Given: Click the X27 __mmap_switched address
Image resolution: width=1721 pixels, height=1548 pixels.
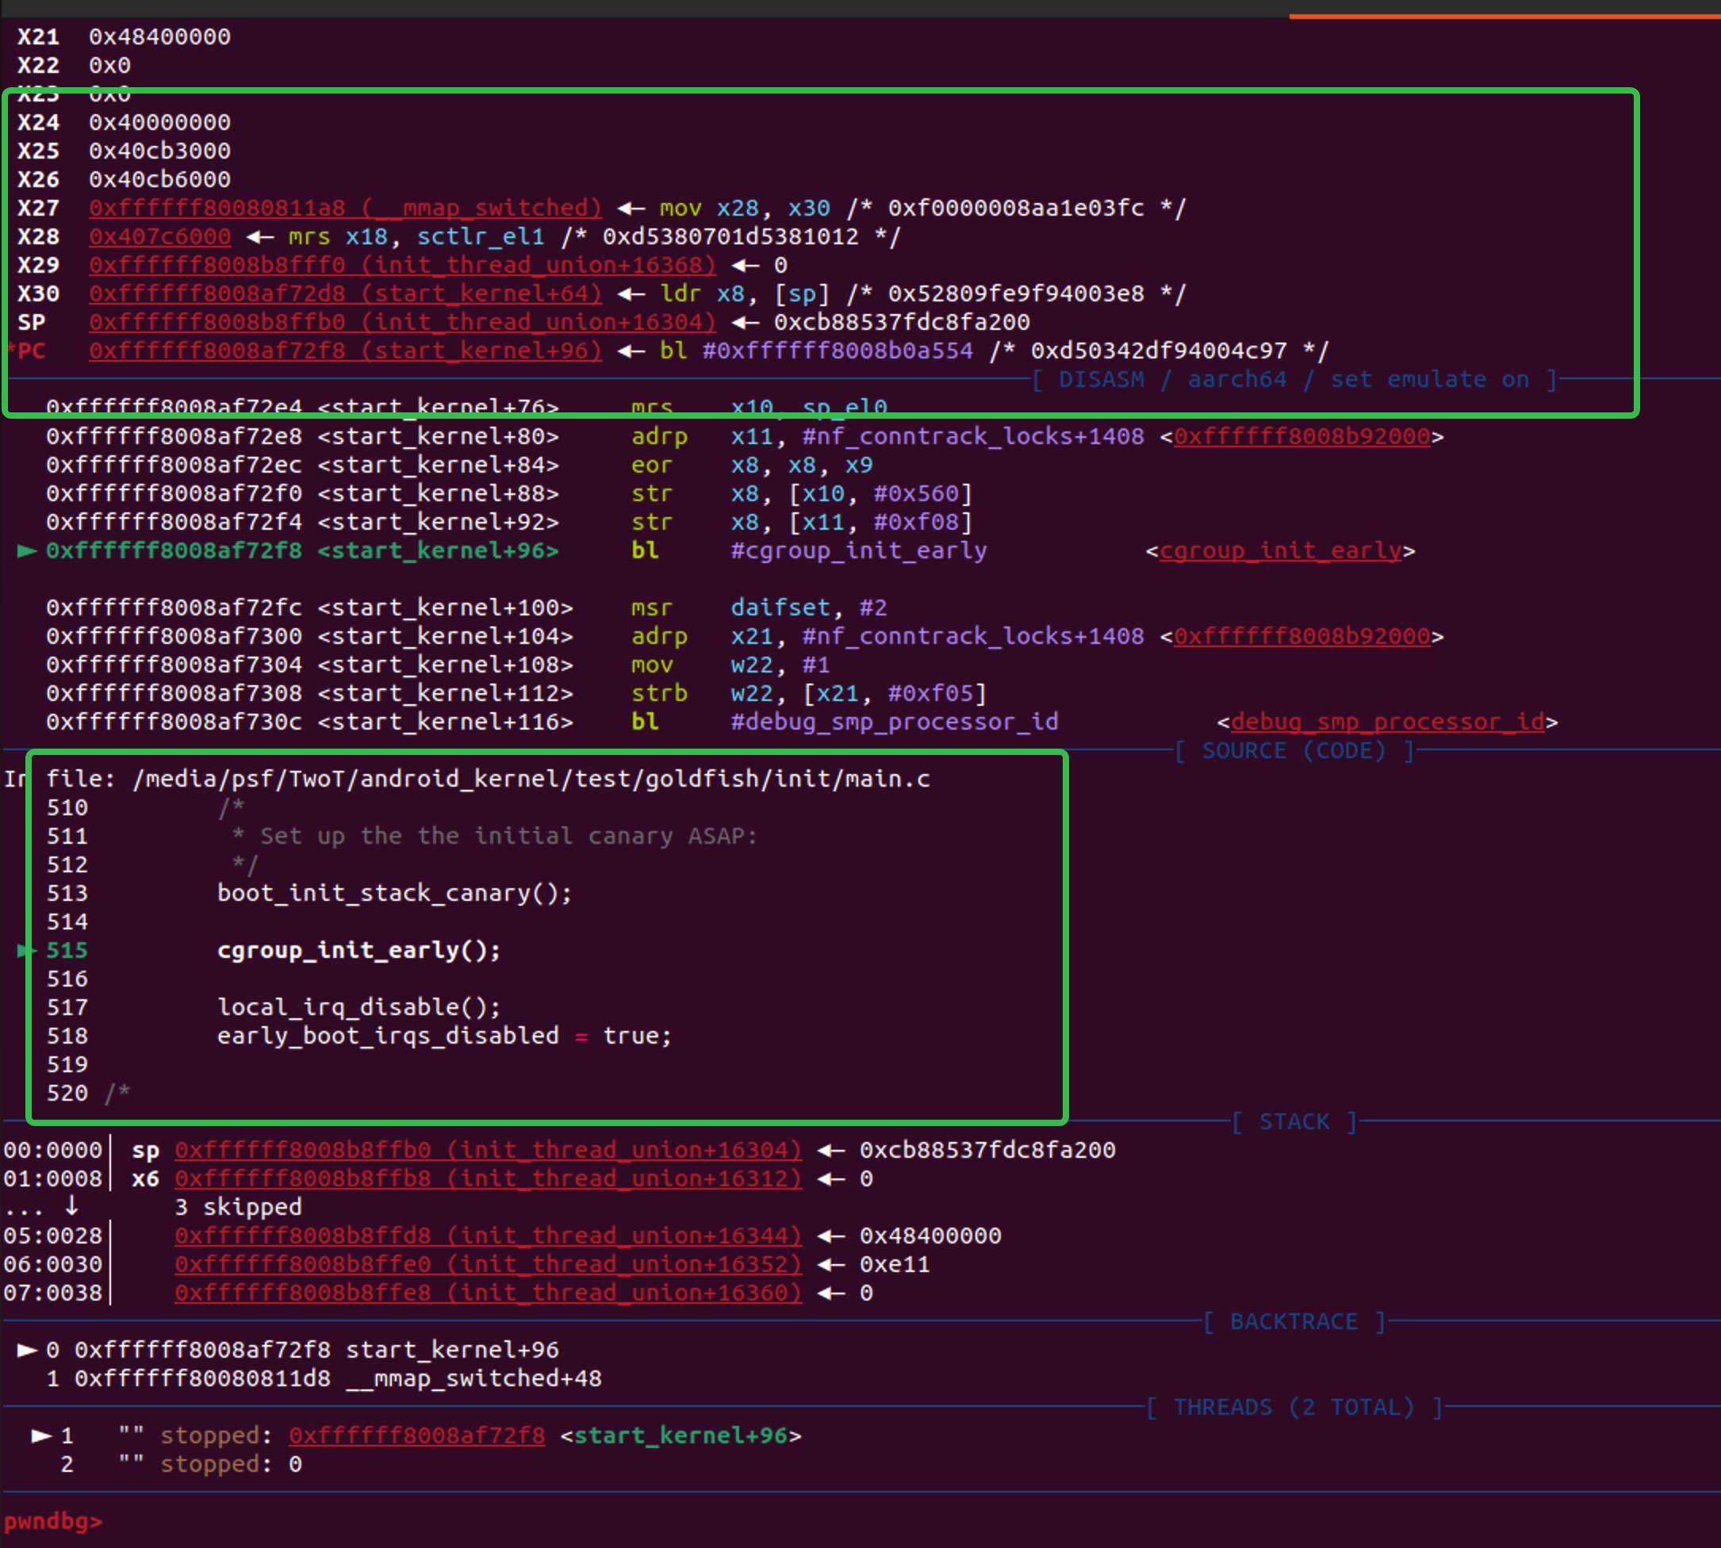Looking at the screenshot, I should point(346,209).
